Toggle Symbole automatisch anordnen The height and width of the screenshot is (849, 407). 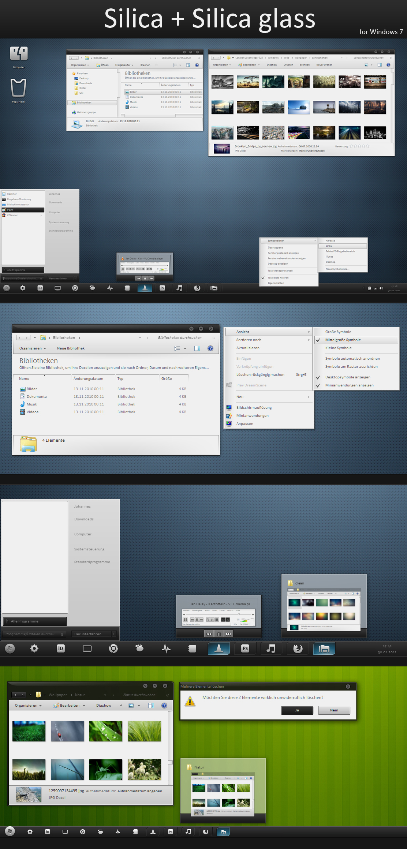[x=356, y=359]
